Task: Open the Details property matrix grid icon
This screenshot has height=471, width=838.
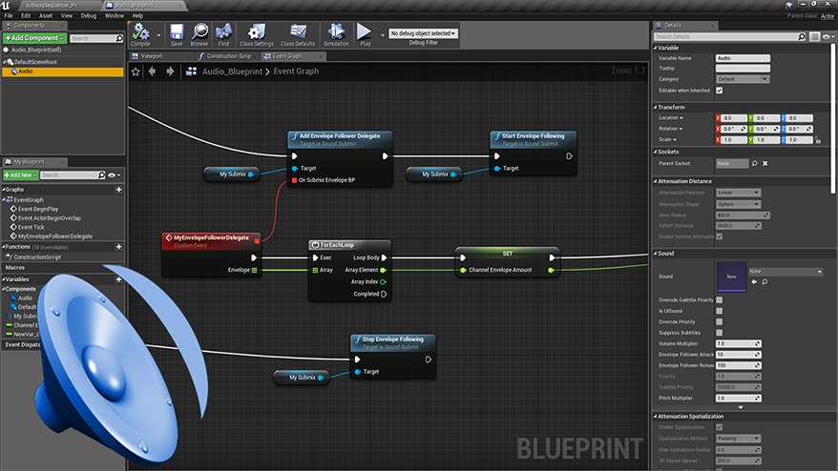Action: coord(814,36)
